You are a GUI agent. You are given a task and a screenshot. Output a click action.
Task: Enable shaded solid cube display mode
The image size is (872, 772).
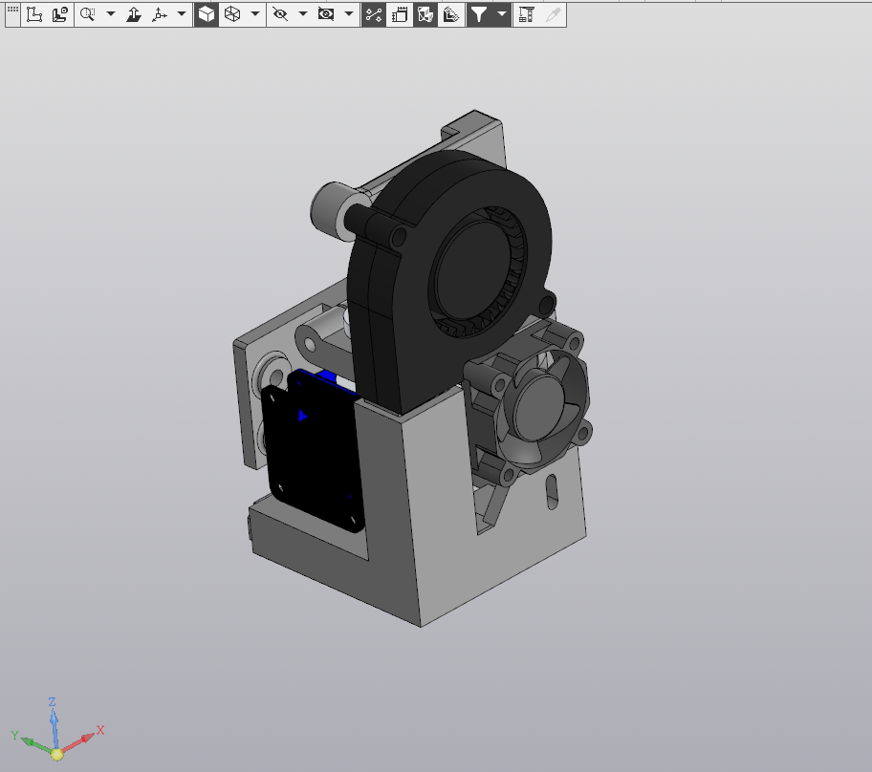point(207,14)
